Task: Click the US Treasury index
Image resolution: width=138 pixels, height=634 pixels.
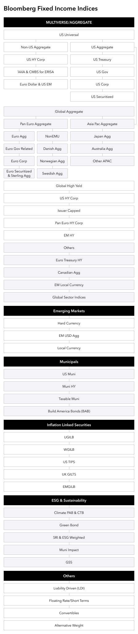Action: (102, 59)
